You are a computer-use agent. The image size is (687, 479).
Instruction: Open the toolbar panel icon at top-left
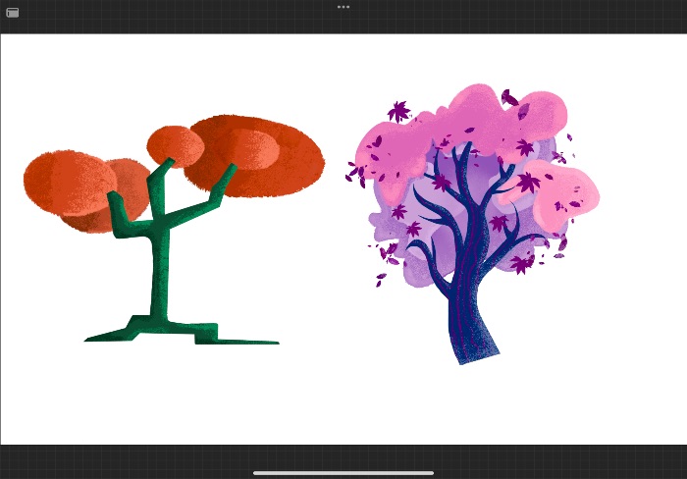point(12,13)
